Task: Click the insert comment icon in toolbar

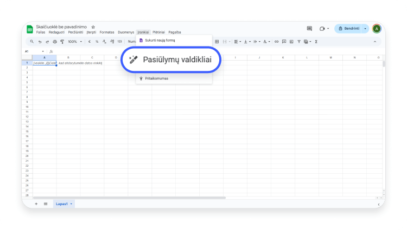Action: pos(284,42)
